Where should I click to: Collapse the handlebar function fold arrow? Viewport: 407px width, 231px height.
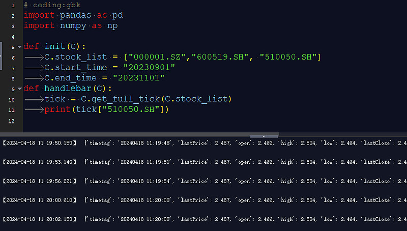pyautogui.click(x=19, y=89)
